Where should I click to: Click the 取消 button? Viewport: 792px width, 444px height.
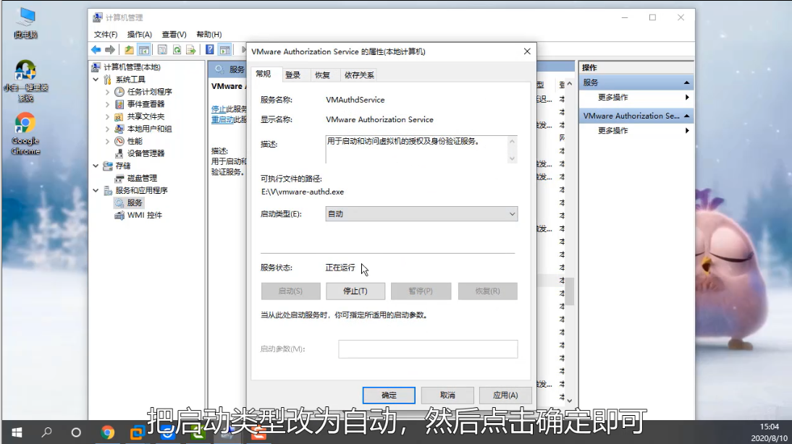[x=447, y=395]
